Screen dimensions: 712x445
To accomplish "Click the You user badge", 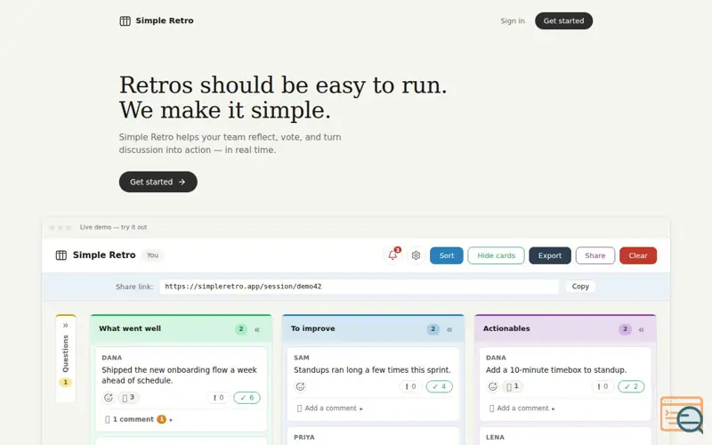I will [152, 255].
